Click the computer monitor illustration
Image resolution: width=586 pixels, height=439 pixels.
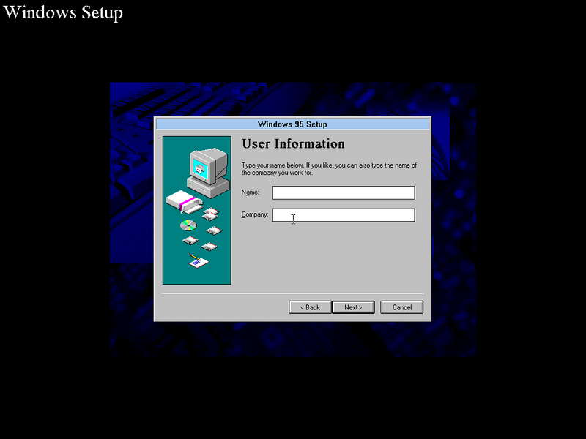coord(208,173)
